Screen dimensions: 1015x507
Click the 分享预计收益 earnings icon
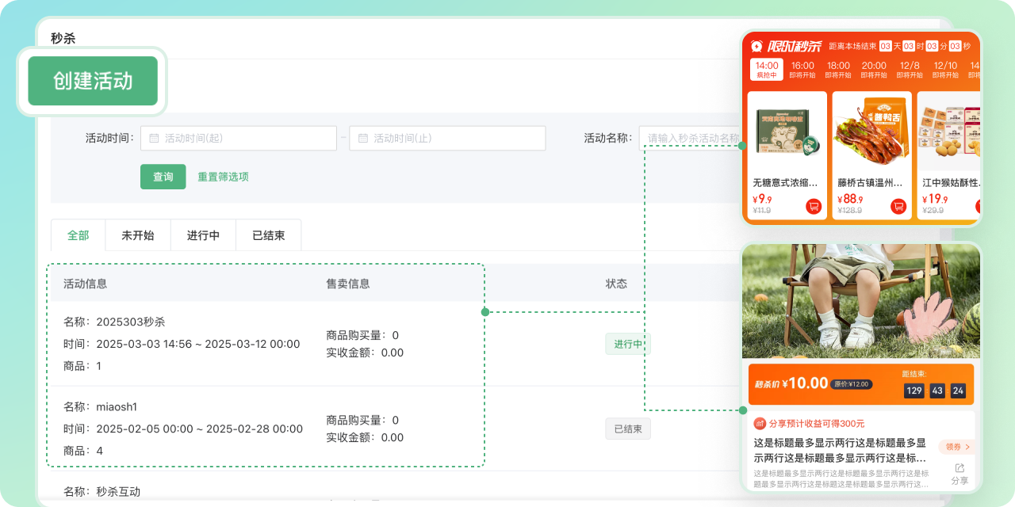tap(760, 423)
